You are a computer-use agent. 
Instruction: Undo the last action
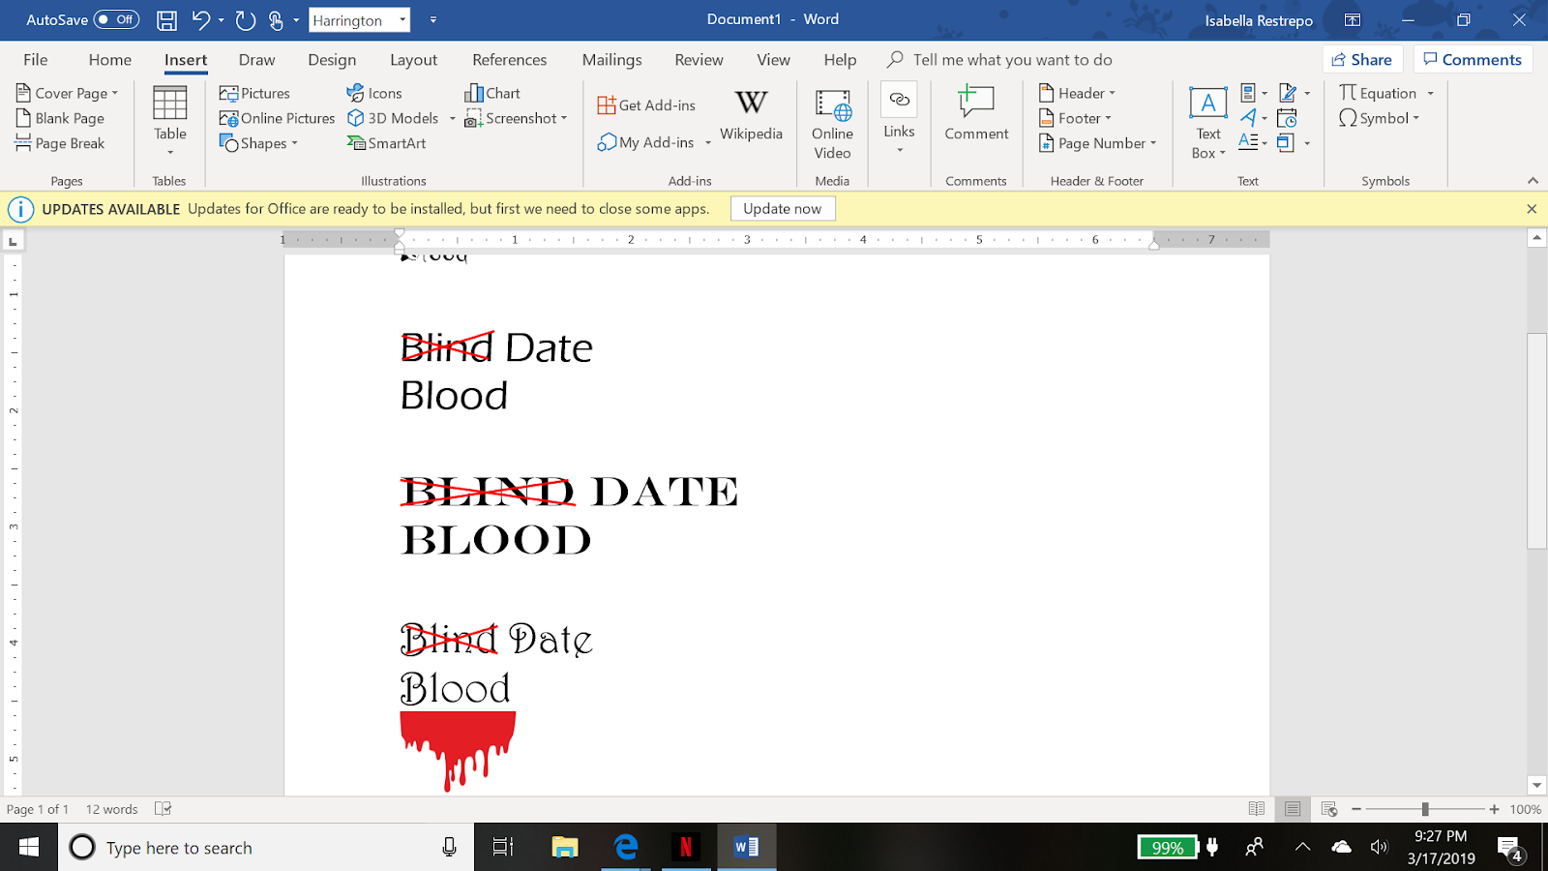tap(201, 19)
